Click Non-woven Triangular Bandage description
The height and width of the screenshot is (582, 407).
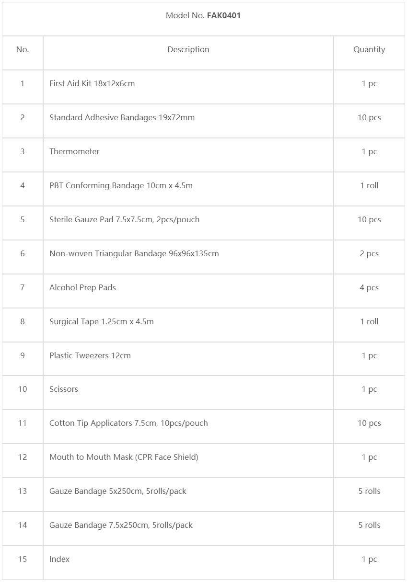coord(134,253)
